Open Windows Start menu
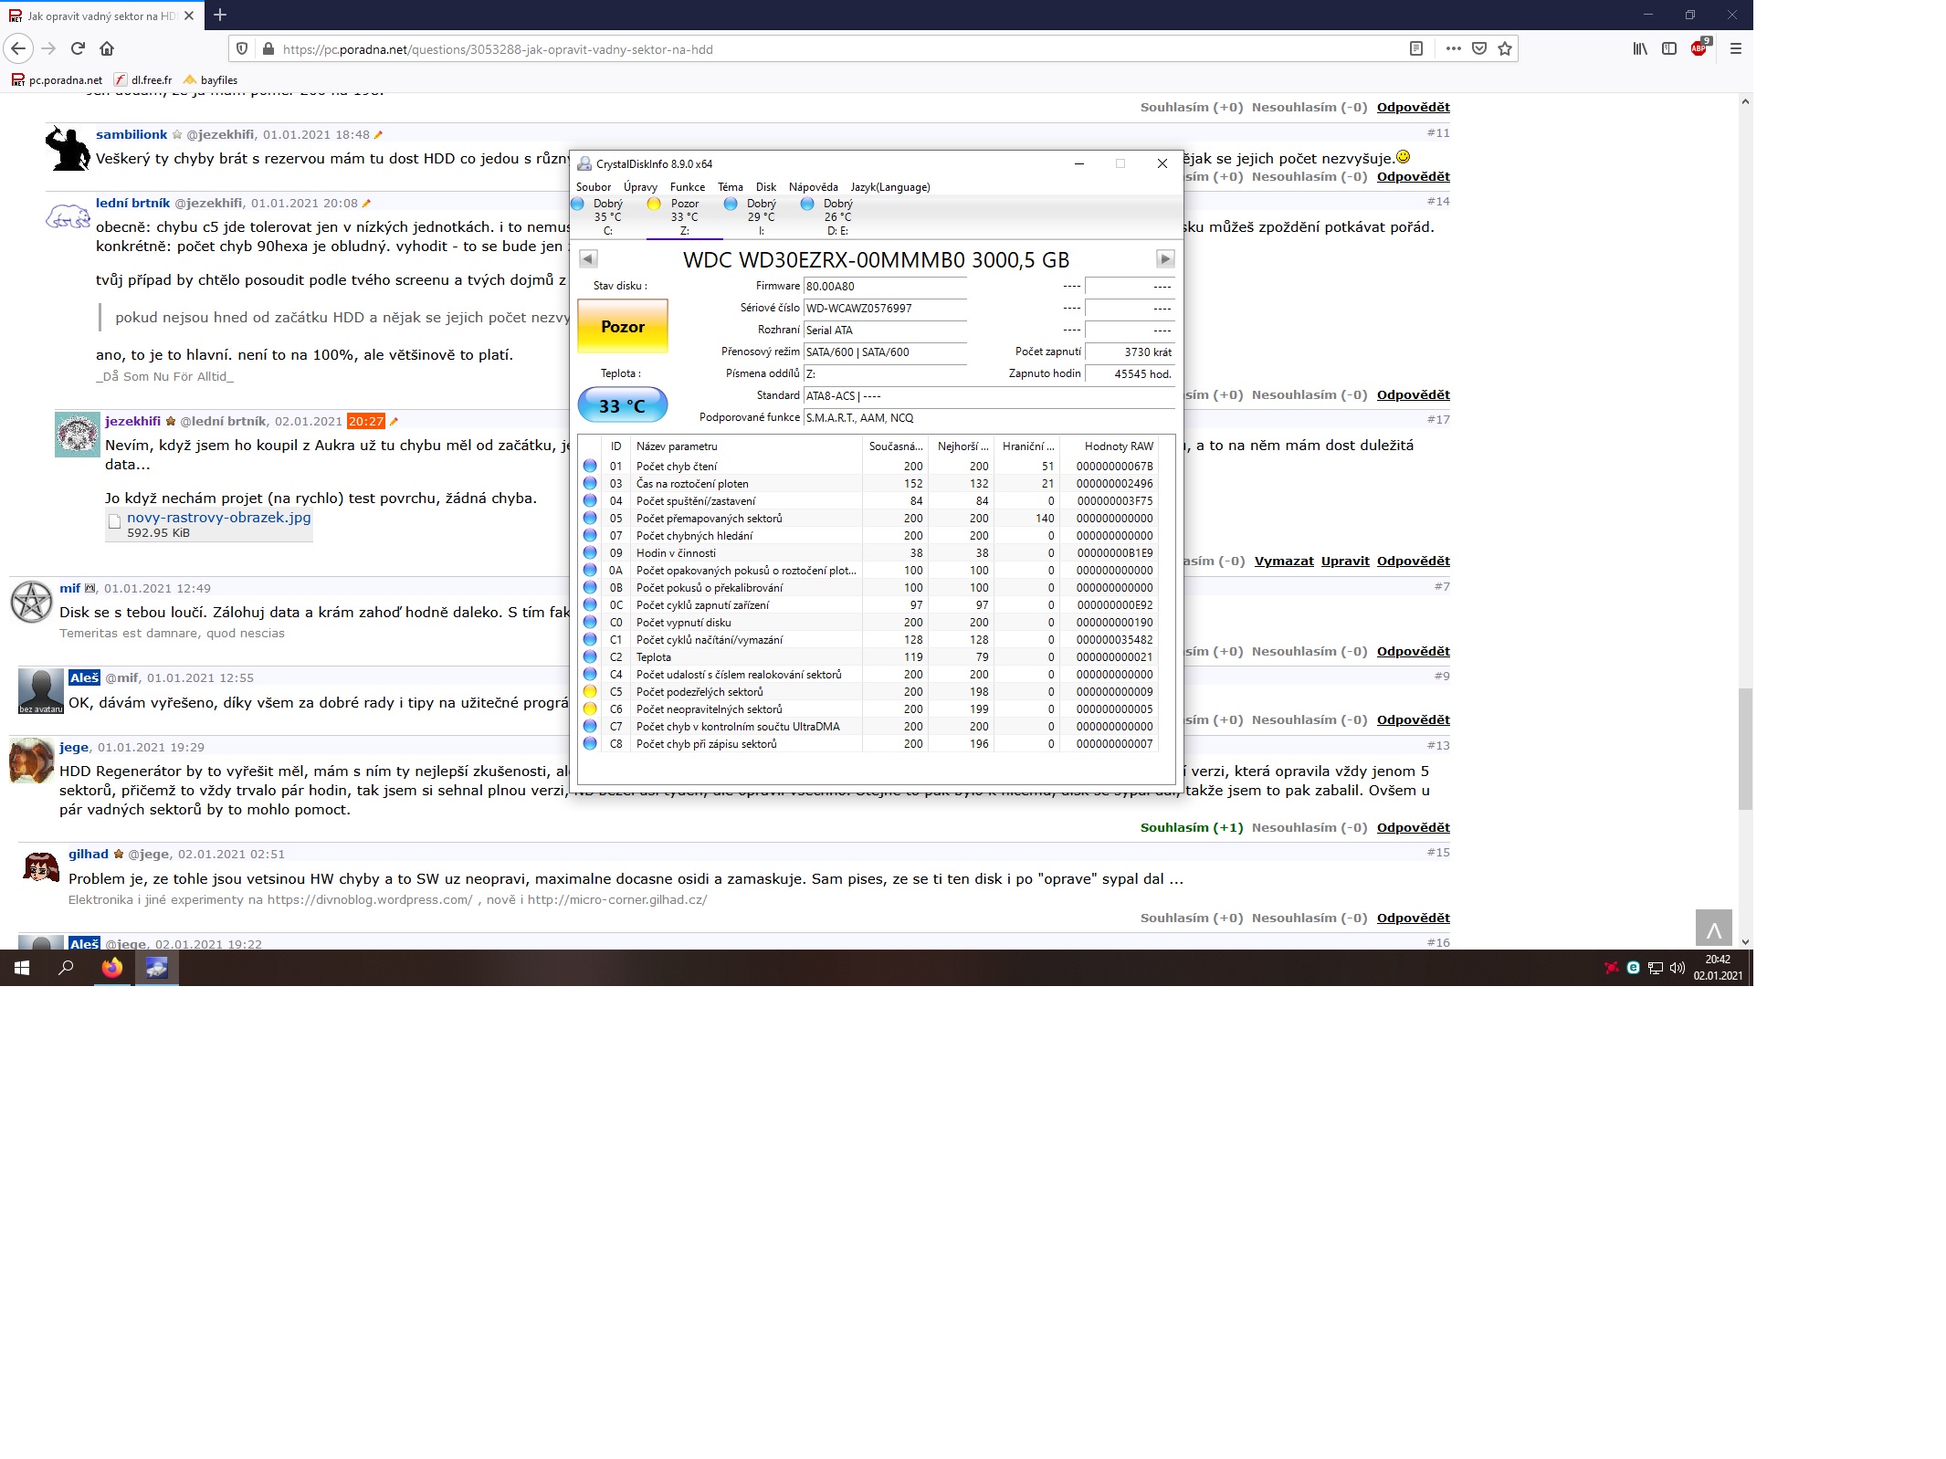 [x=22, y=968]
